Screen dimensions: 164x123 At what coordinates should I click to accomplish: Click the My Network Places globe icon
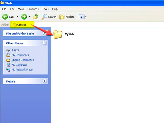8,70
